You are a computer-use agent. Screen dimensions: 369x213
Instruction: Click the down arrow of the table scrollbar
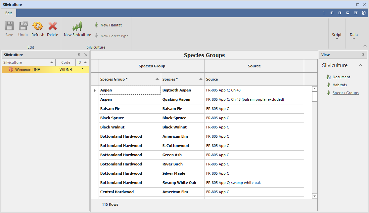pos(314,196)
